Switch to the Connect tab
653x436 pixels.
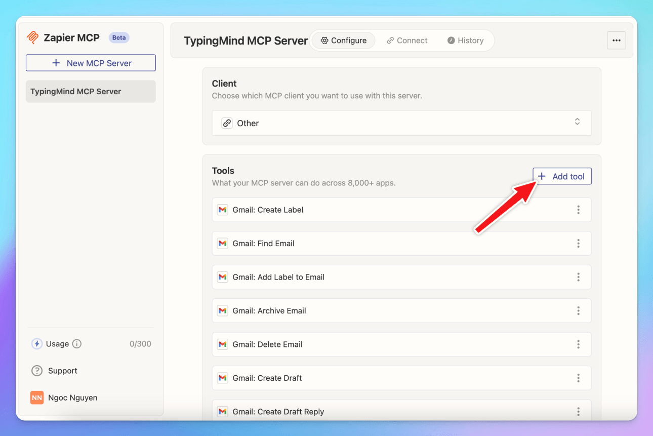click(x=407, y=41)
